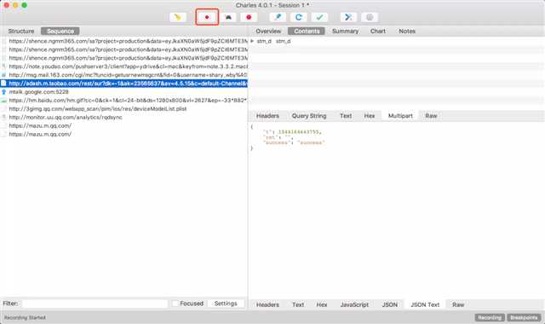Show the request Text tab beside Query String
The height and width of the screenshot is (324, 545).
point(346,116)
